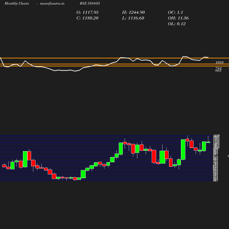Click the open value "O: 1117.95"
The image size is (229, 229).
click(87, 12)
